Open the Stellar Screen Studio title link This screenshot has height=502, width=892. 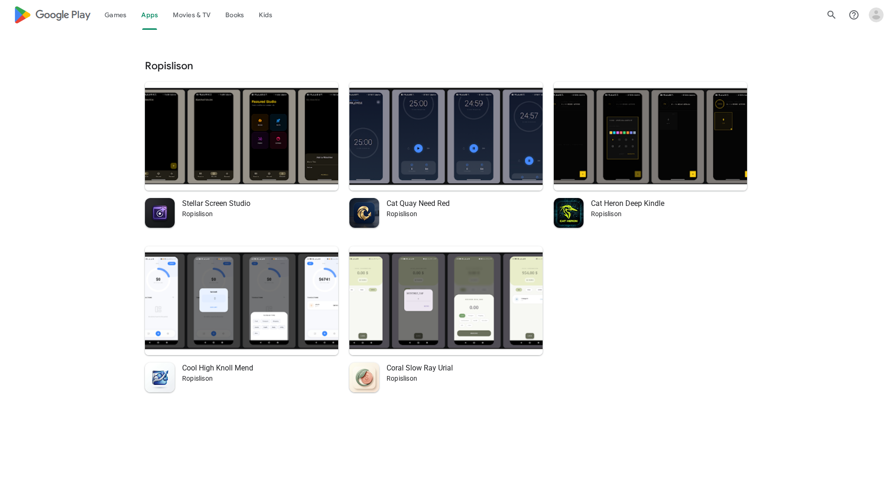click(x=216, y=203)
